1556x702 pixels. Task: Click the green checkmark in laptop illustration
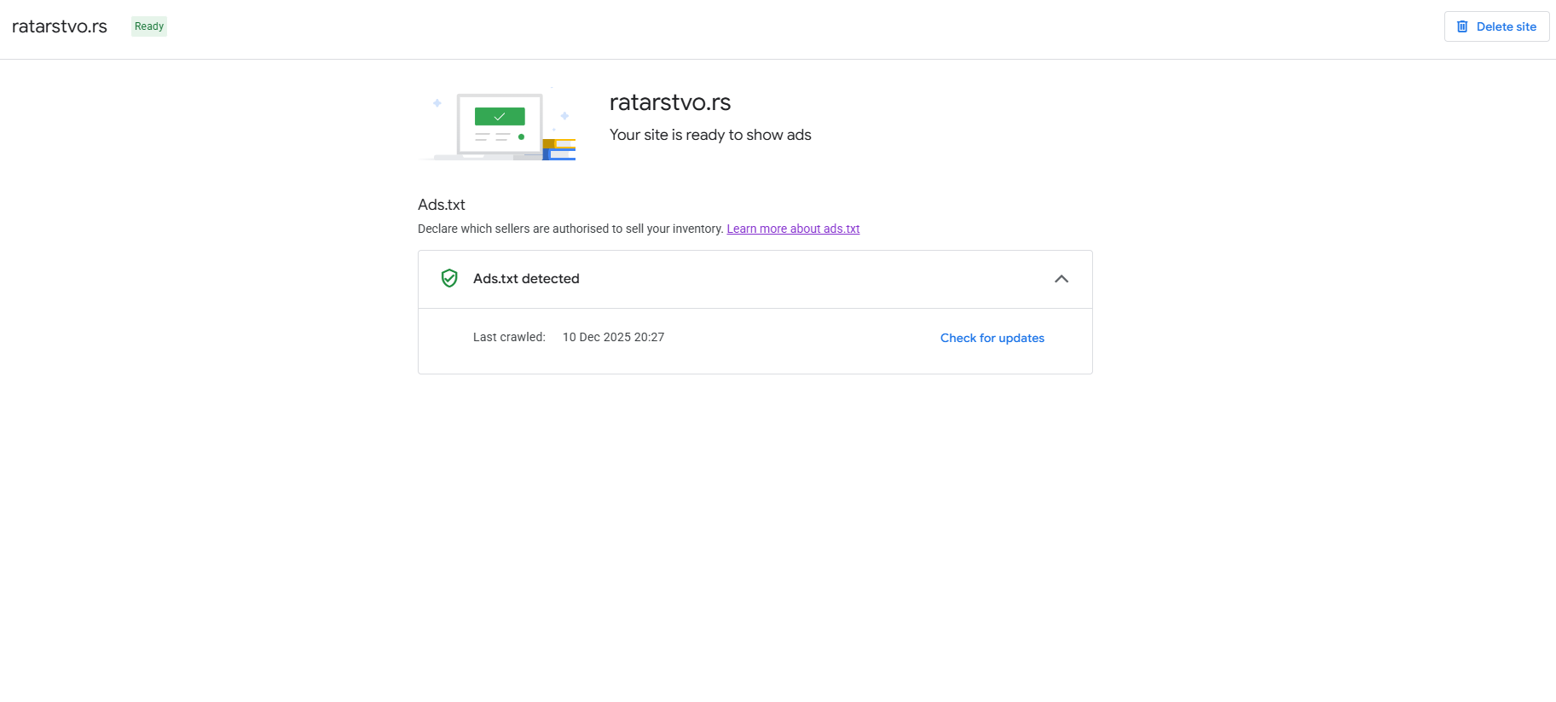coord(500,116)
